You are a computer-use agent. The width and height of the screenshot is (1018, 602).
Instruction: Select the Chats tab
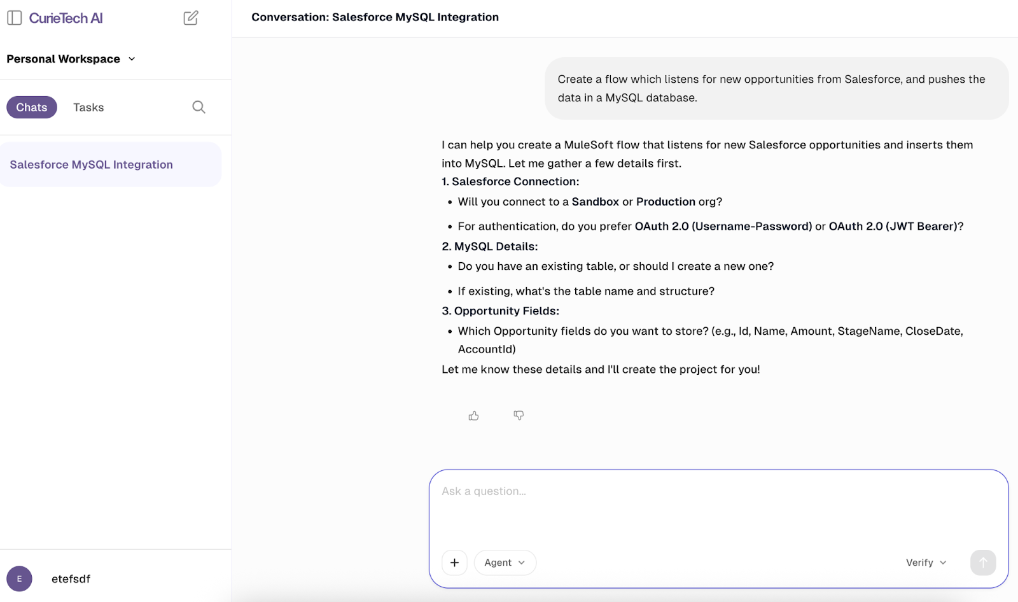click(31, 107)
